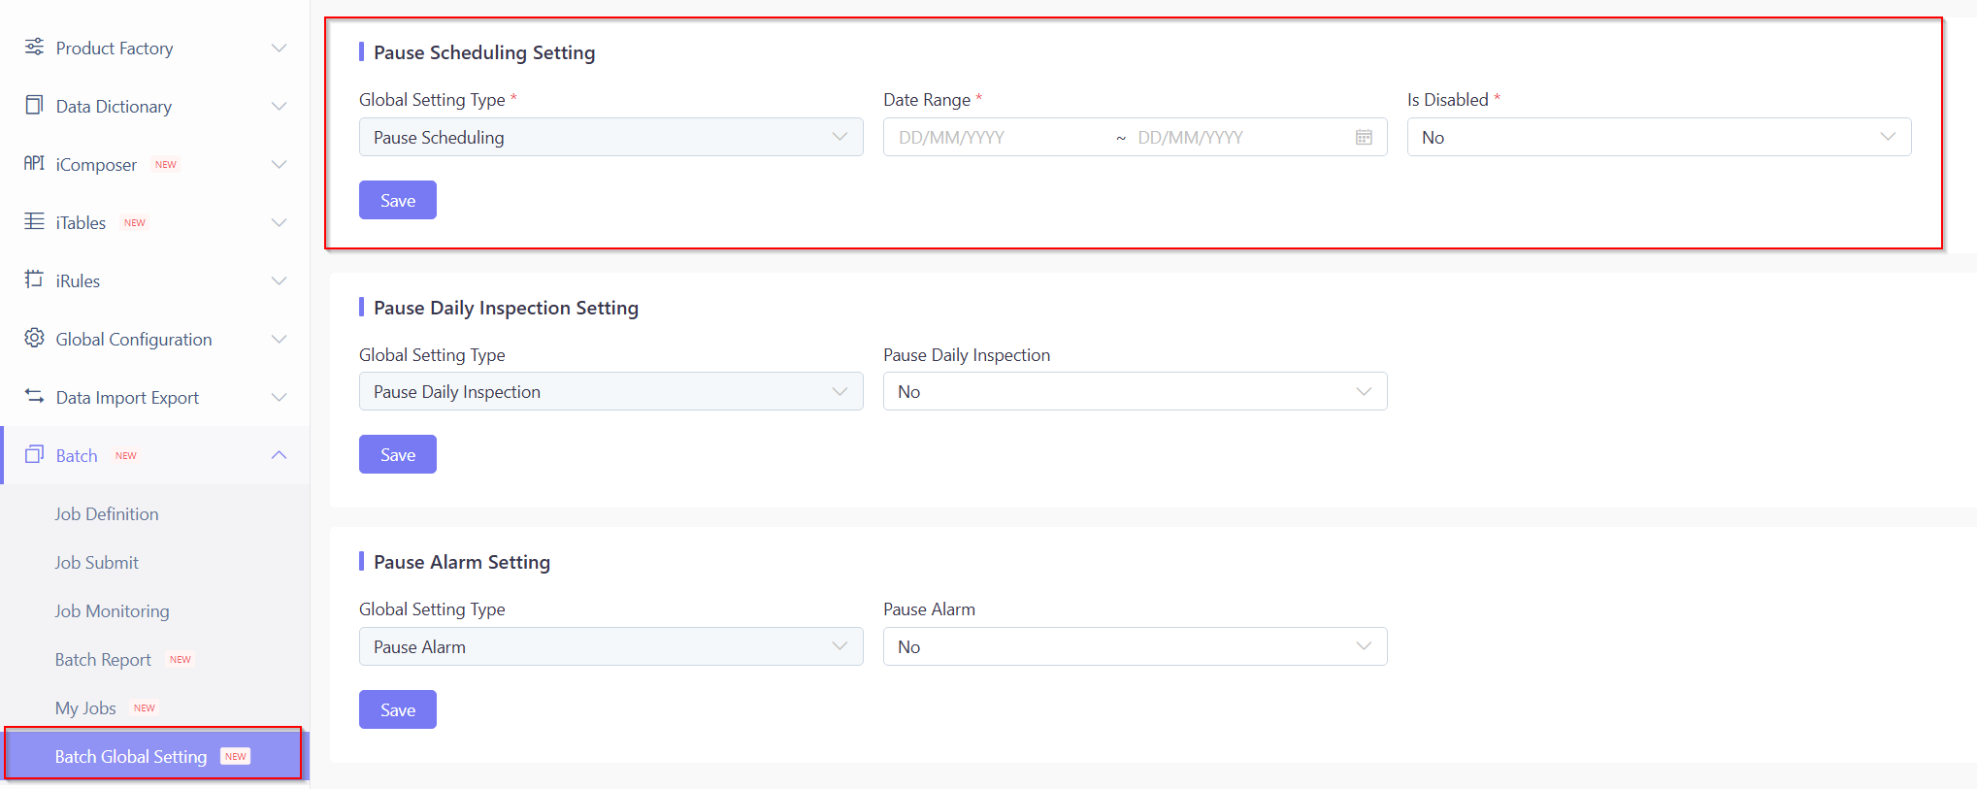The width and height of the screenshot is (1977, 789).
Task: Open the Pause Alarm No dropdown
Action: [1134, 646]
